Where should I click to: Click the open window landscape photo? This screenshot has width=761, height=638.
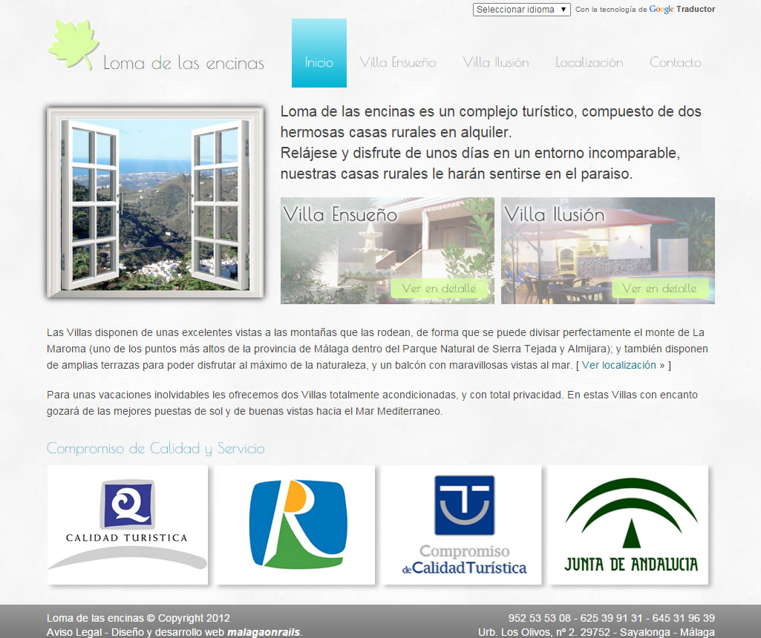[x=155, y=203]
